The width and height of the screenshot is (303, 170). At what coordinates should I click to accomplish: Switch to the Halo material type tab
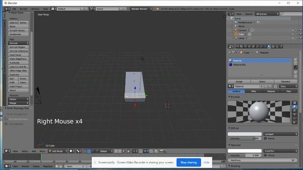[288, 91]
